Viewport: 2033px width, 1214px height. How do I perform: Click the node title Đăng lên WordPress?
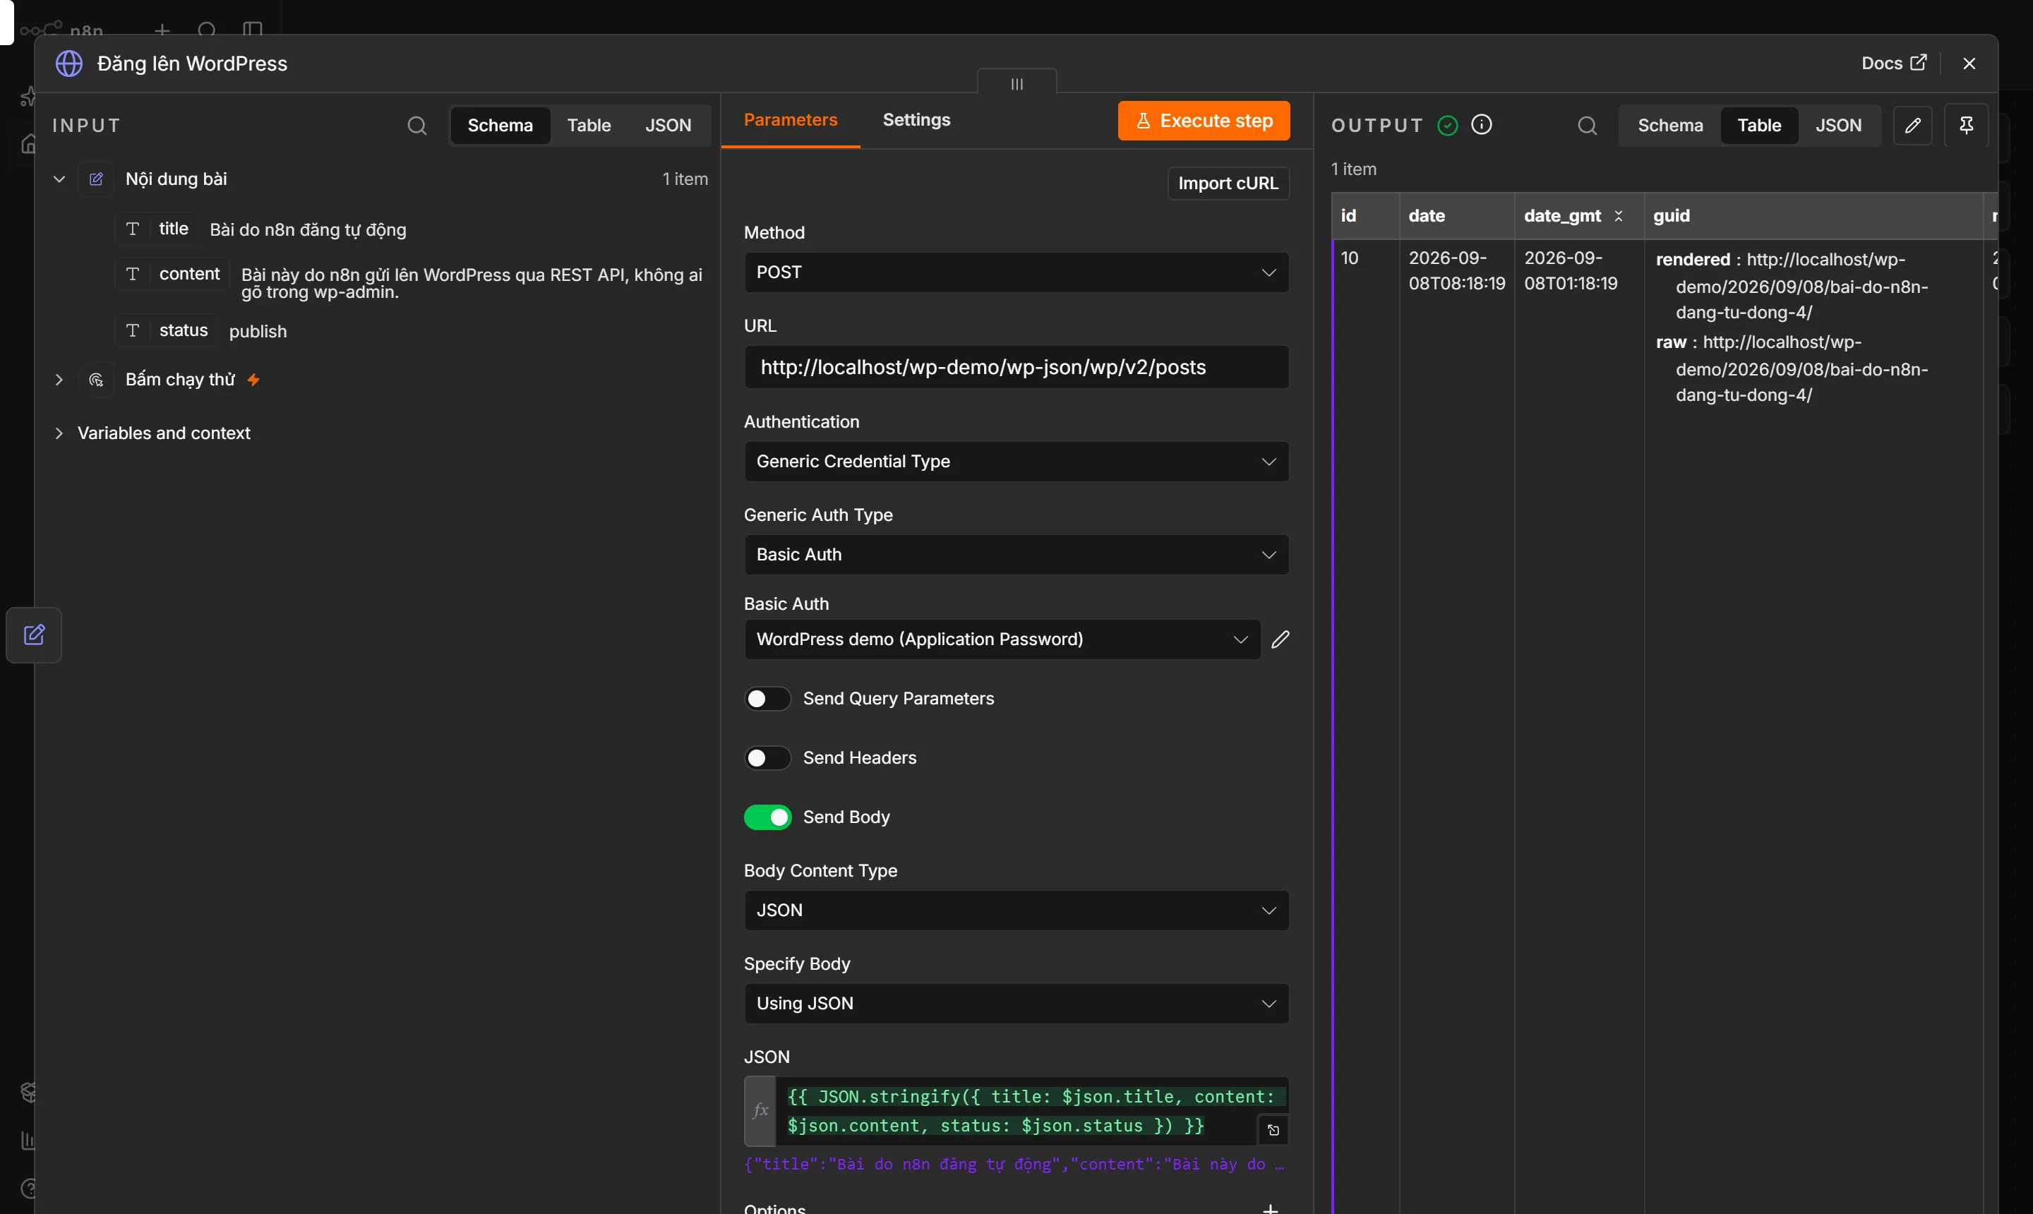click(x=192, y=63)
